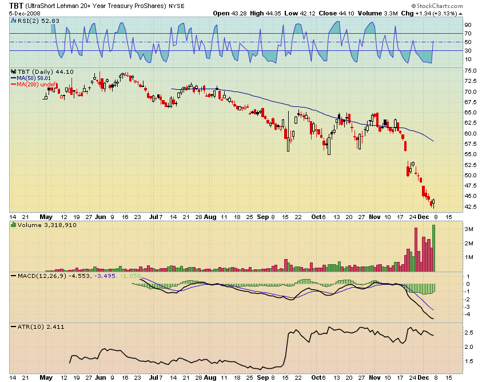Click the TBT ticker symbol title

[x=16, y=6]
